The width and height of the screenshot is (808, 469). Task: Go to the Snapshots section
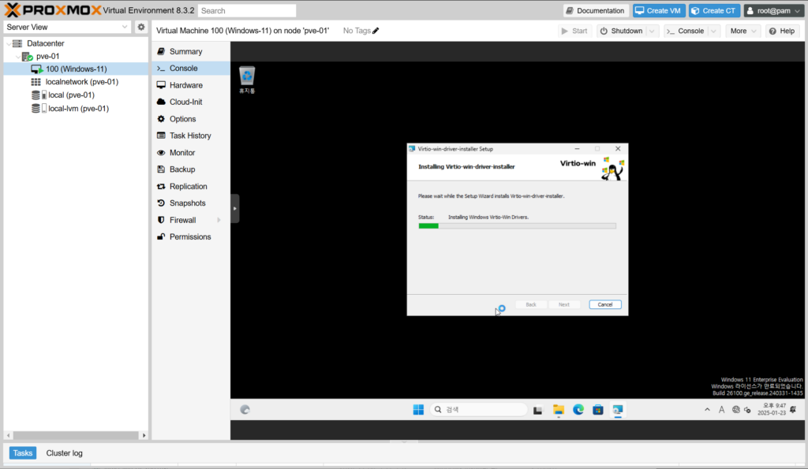(187, 203)
